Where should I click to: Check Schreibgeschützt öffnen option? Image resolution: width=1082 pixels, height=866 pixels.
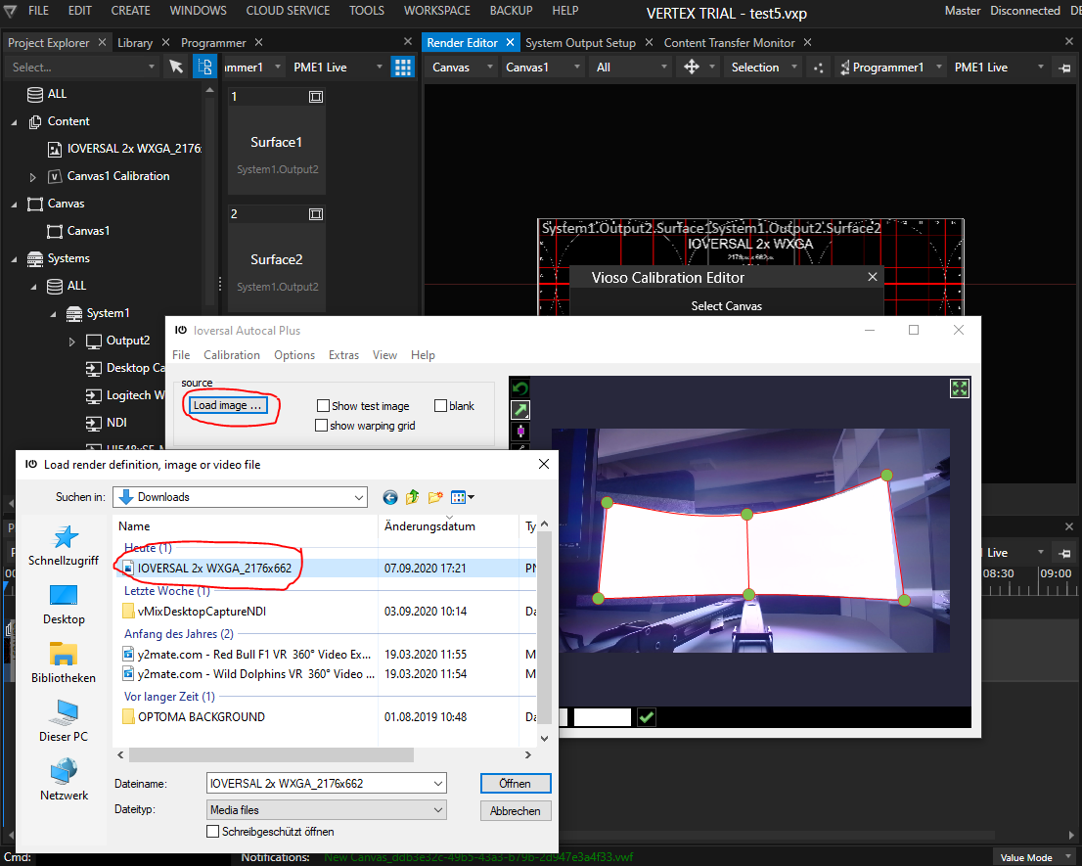click(x=213, y=831)
